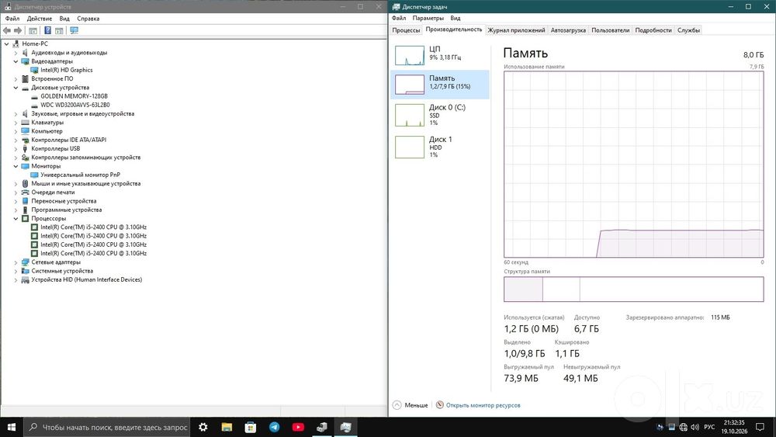Select the ЦП performance graph thumbnail
Image resolution: width=776 pixels, height=437 pixels.
click(410, 55)
